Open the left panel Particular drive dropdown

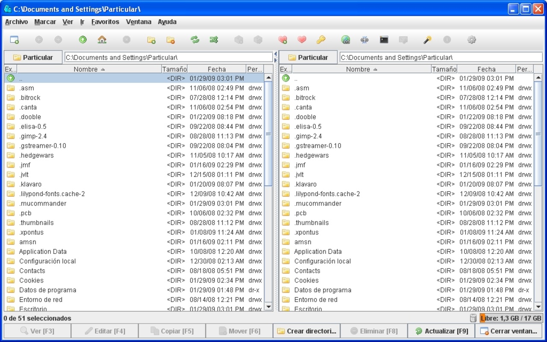click(33, 57)
